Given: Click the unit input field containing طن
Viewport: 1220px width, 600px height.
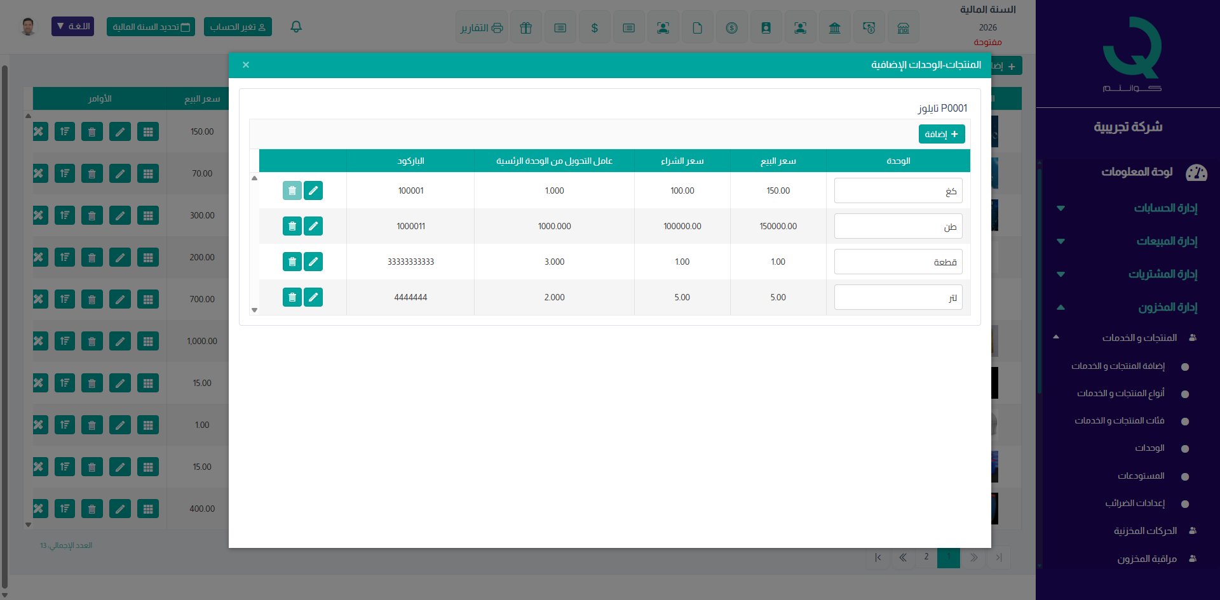Looking at the screenshot, I should [898, 226].
